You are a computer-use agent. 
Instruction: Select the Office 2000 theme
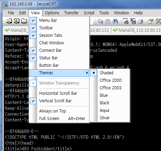pos(110,80)
